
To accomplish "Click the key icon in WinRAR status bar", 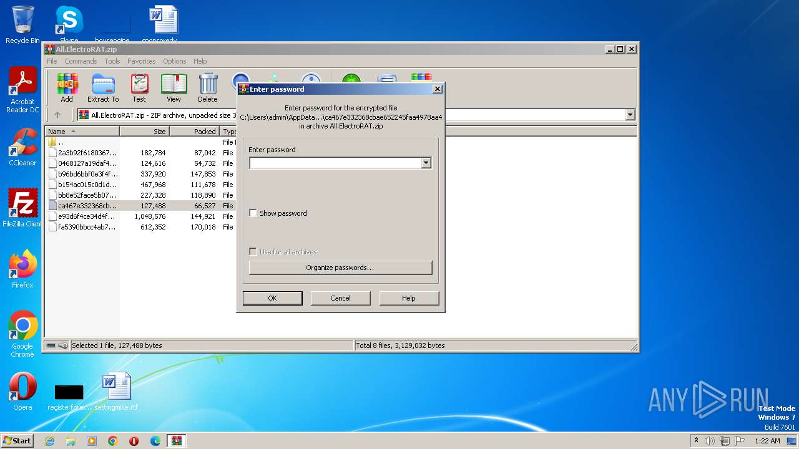I will click(63, 345).
